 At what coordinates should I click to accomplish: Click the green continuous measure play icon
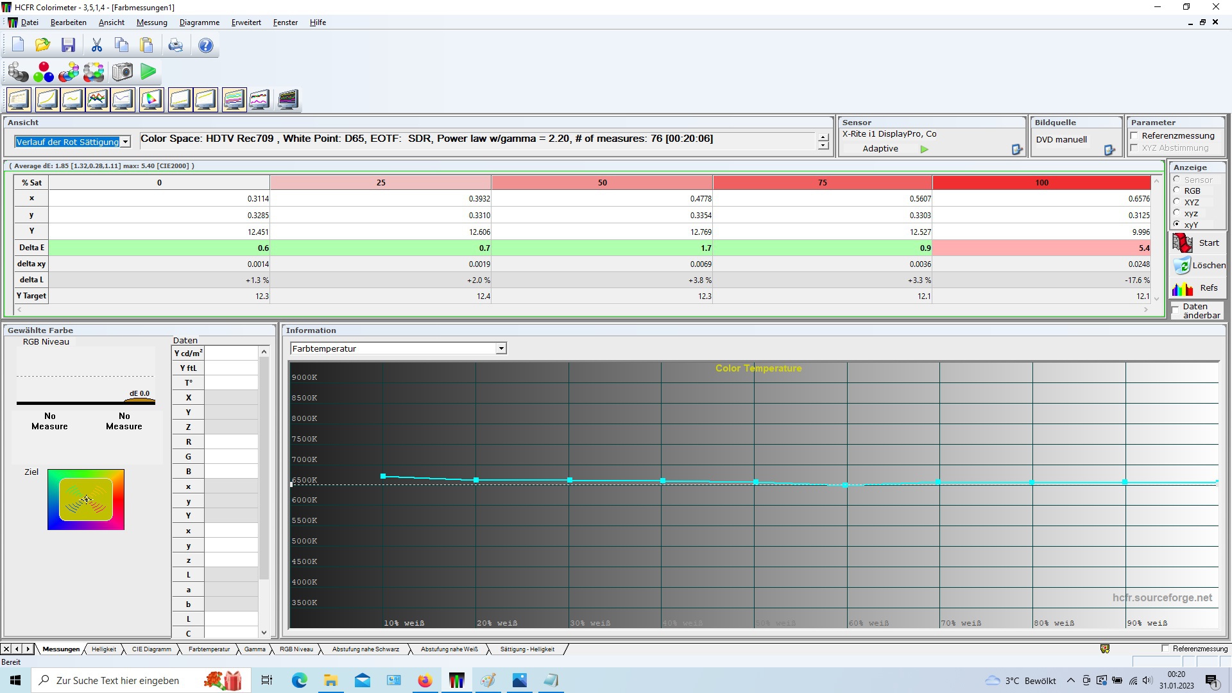click(x=148, y=72)
